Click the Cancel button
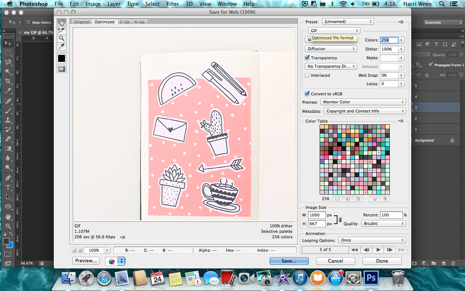 [336, 261]
